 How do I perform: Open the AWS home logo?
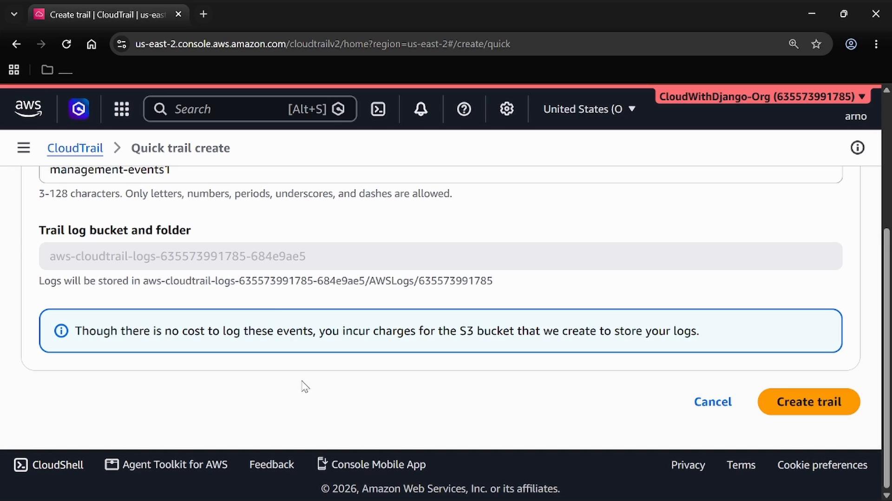tap(28, 109)
